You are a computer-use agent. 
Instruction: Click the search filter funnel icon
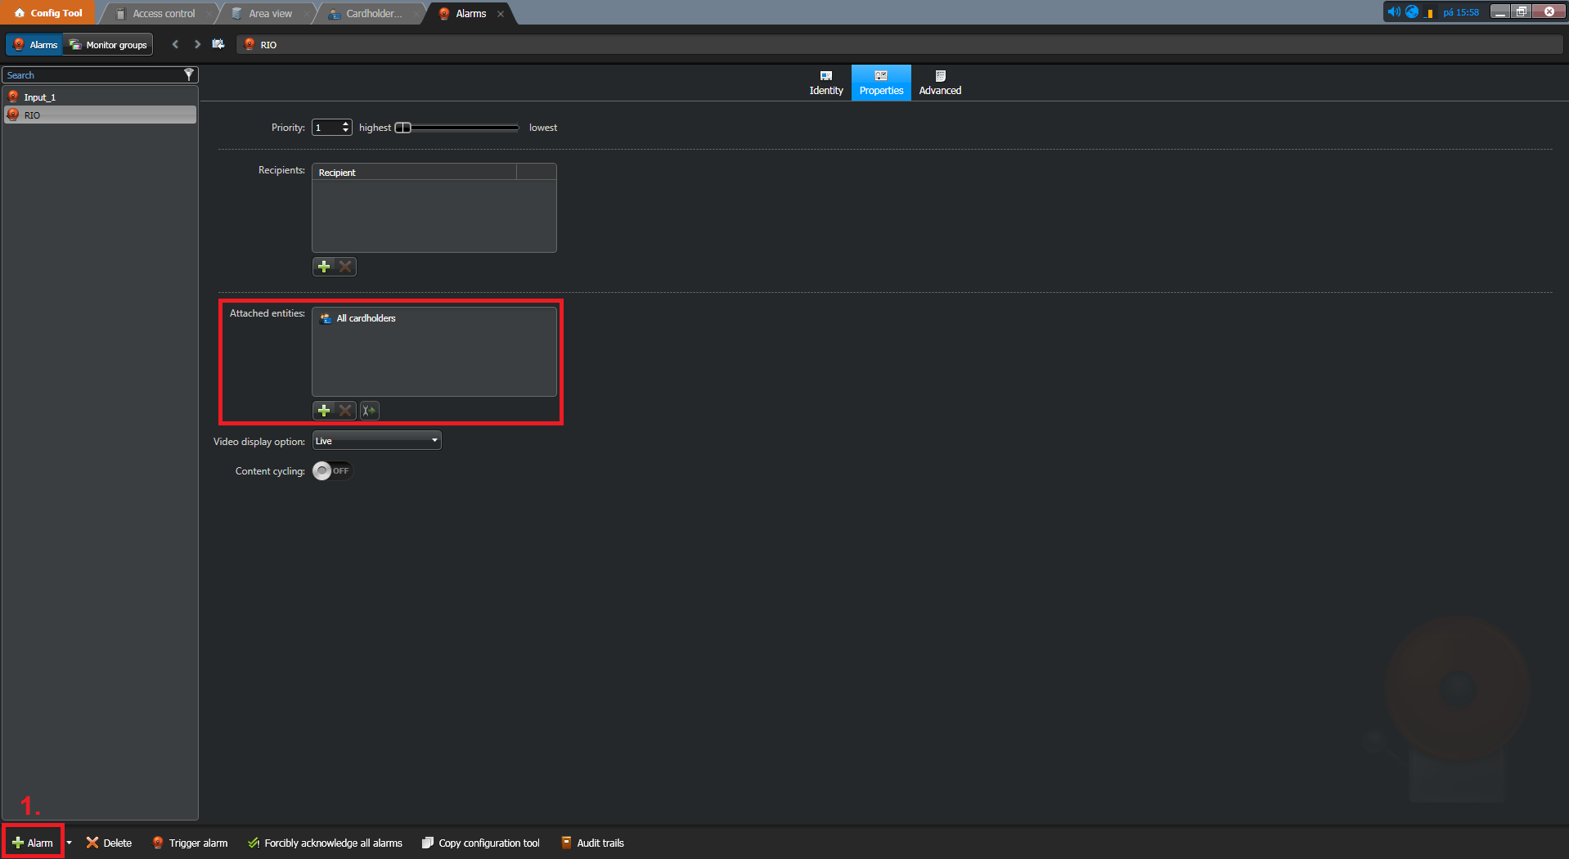pyautogui.click(x=189, y=74)
